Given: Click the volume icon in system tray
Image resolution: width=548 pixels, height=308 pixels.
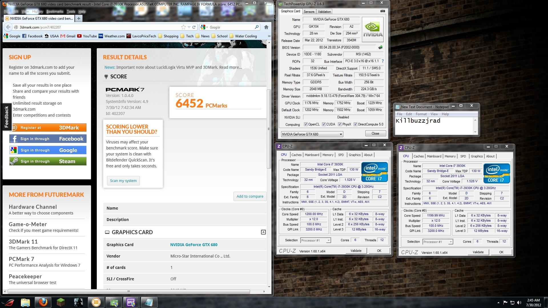Looking at the screenshot, I should click(x=519, y=303).
